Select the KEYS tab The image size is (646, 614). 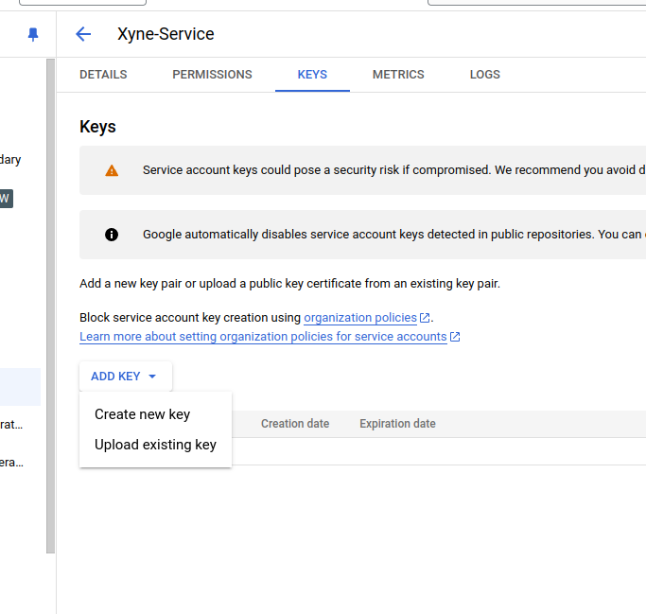click(x=312, y=75)
